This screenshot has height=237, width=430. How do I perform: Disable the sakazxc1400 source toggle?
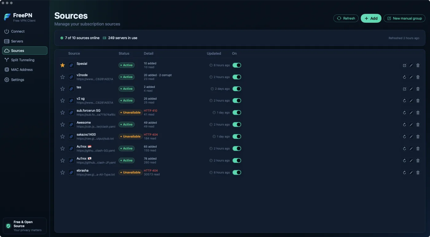pos(237,136)
